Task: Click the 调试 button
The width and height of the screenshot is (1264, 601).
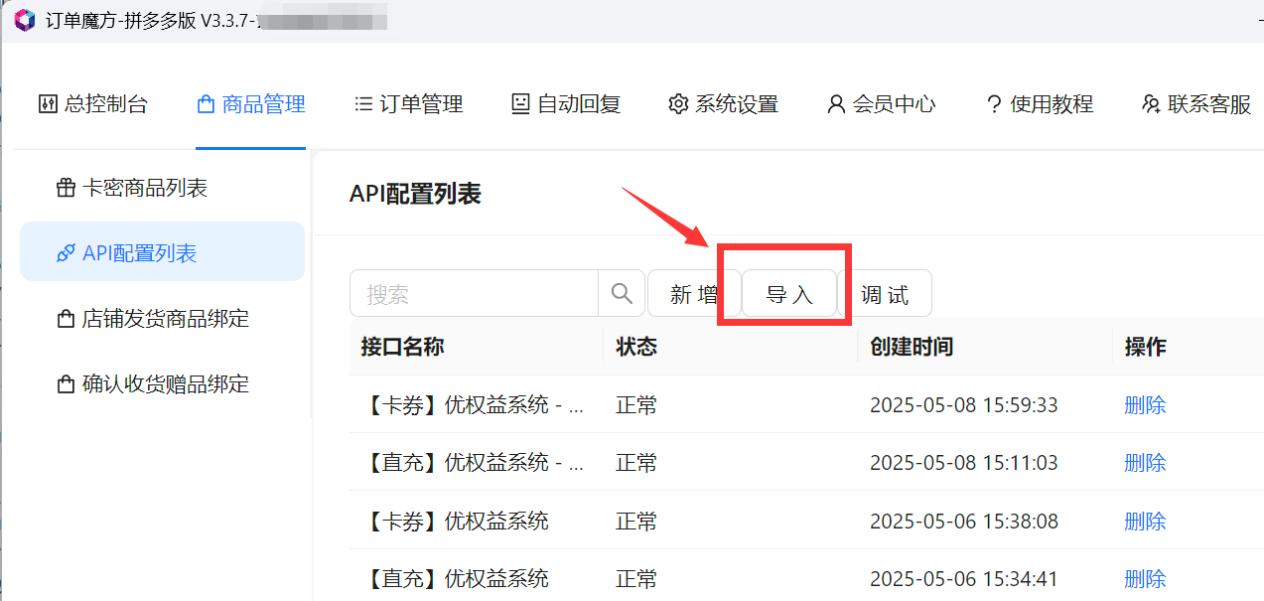Action: [x=885, y=294]
